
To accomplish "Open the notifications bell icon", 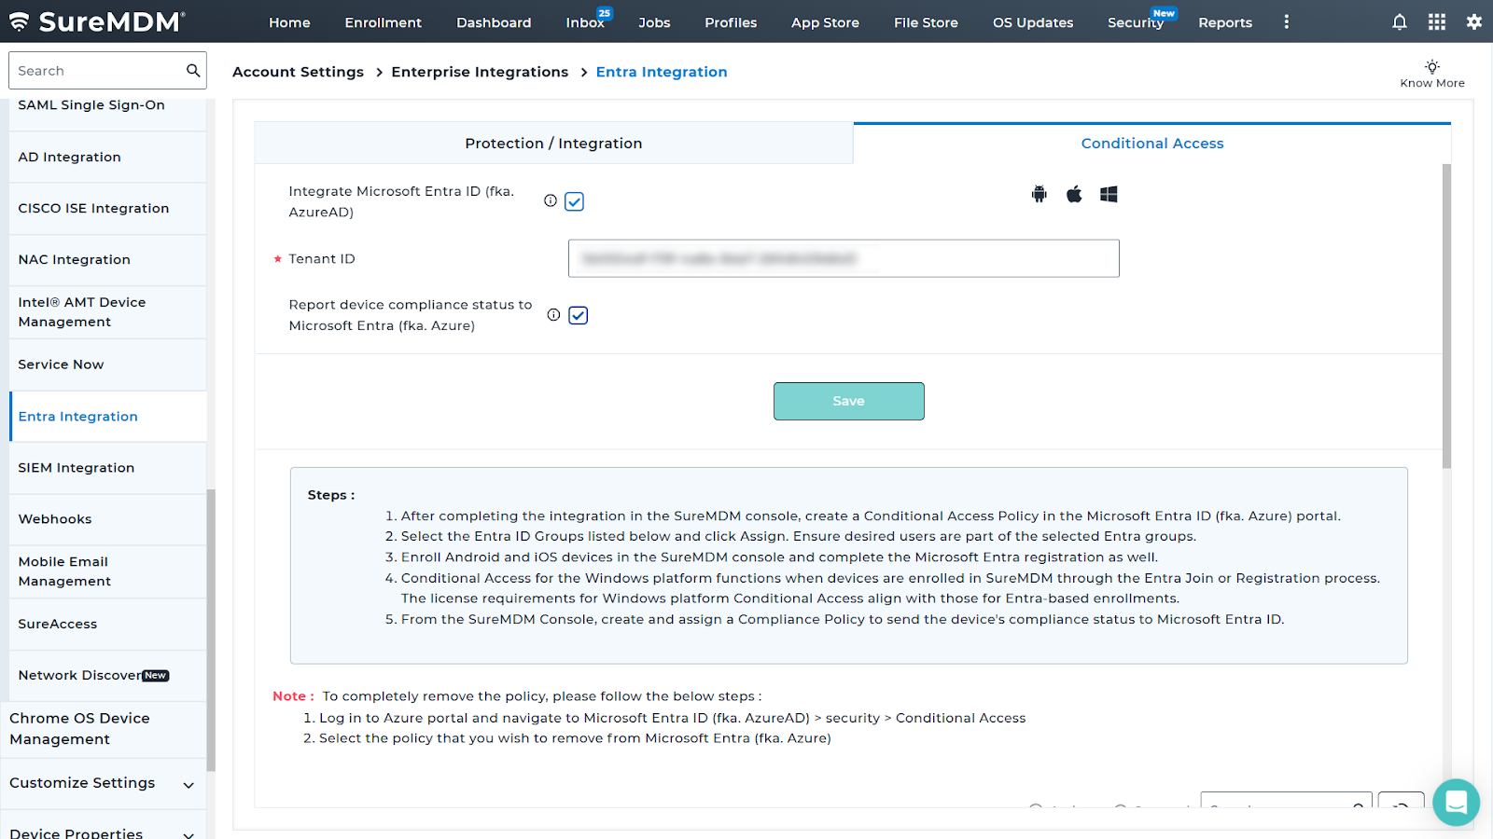I will point(1399,22).
